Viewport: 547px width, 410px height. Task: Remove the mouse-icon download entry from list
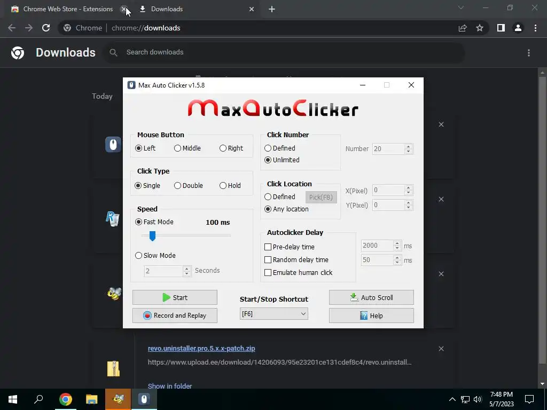(x=441, y=124)
